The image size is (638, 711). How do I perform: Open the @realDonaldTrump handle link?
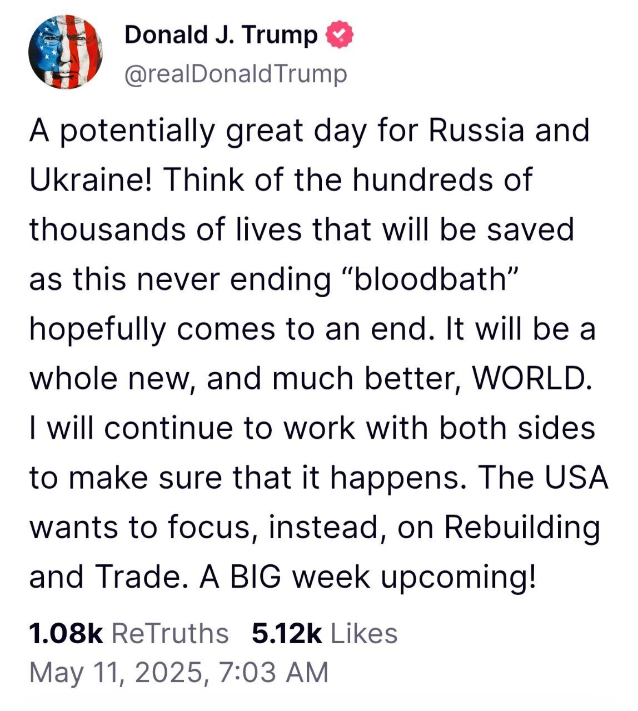[236, 74]
